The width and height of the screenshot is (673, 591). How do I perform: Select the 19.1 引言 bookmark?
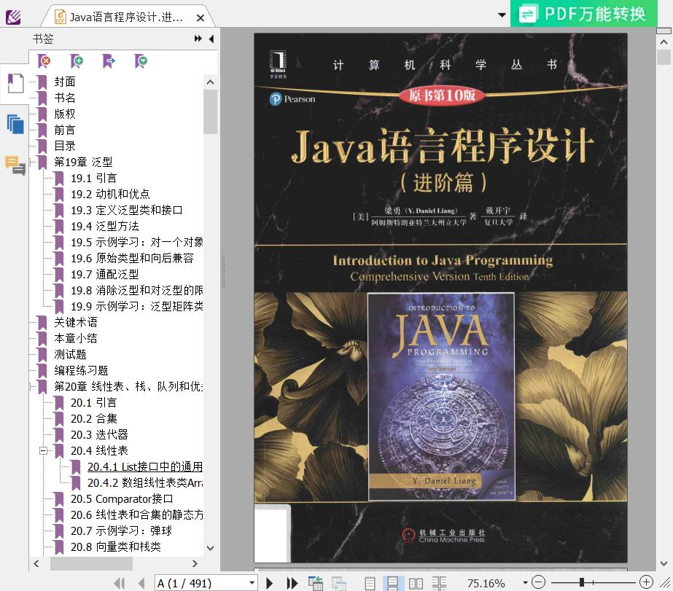(93, 178)
